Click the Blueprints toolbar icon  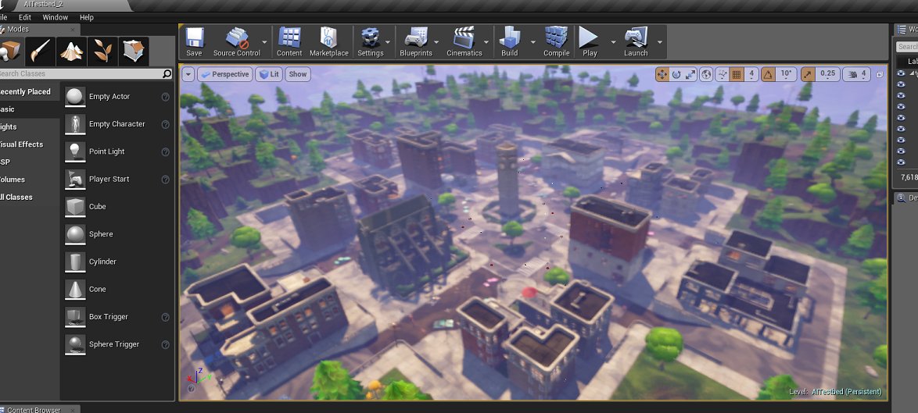(x=416, y=41)
